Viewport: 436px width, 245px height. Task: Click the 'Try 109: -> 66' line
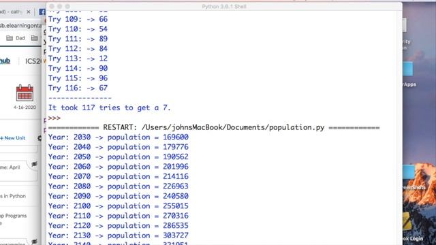click(x=78, y=19)
